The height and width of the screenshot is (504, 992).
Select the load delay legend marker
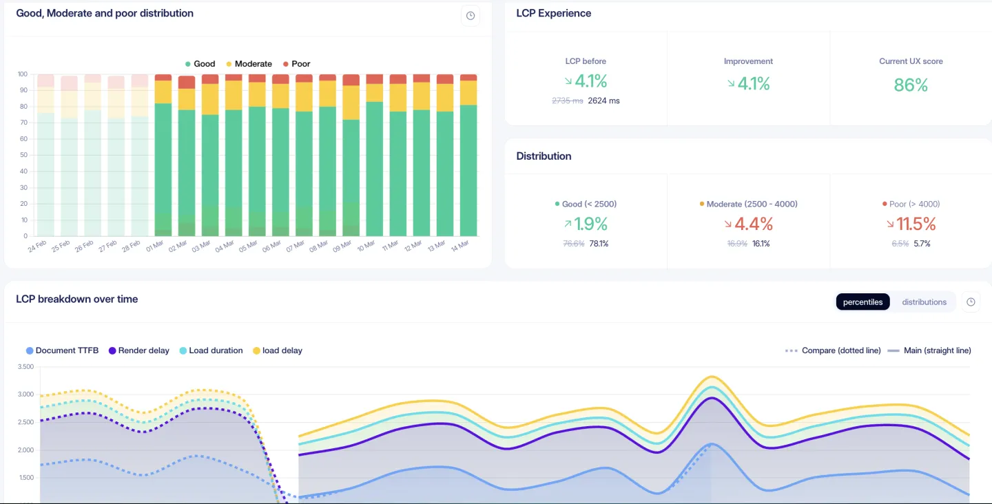pos(256,350)
